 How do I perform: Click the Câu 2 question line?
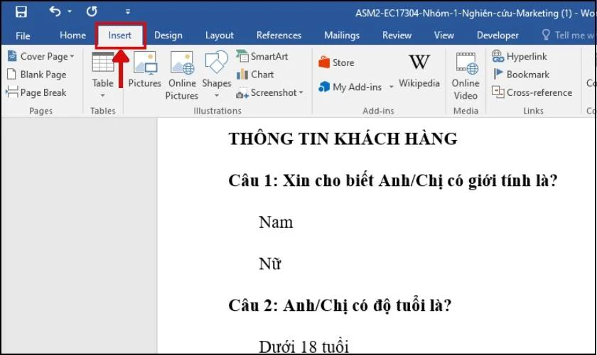[x=340, y=305]
